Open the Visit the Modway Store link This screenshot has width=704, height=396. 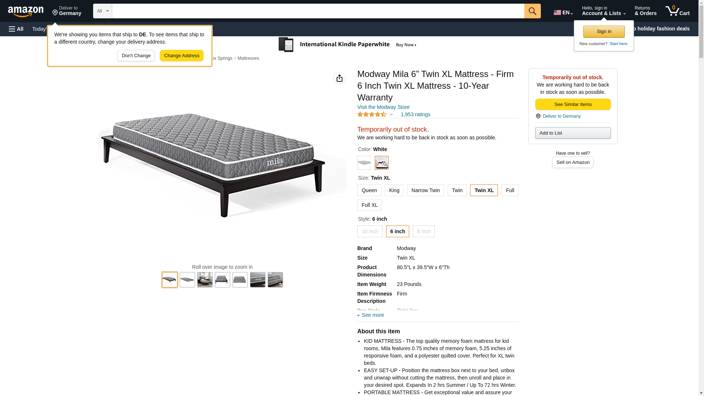pyautogui.click(x=383, y=107)
